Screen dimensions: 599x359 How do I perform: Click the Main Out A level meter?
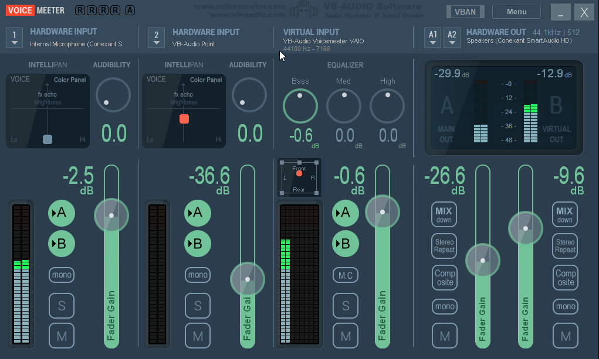click(480, 111)
